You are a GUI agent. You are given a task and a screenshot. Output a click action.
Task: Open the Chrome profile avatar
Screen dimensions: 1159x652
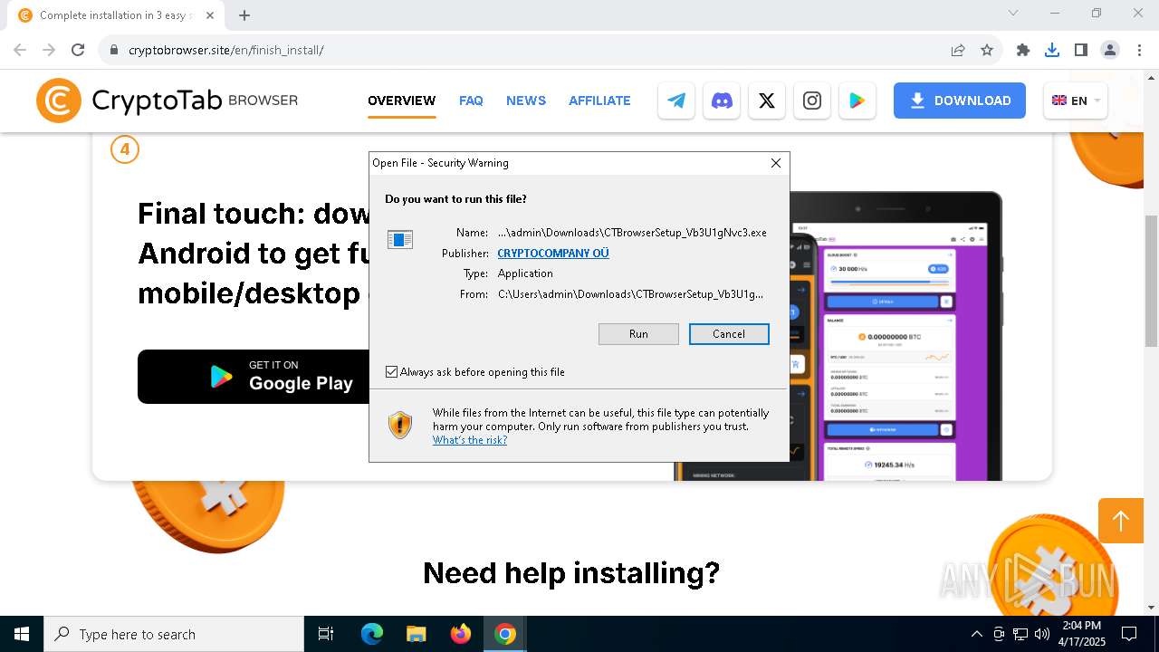tap(1110, 50)
